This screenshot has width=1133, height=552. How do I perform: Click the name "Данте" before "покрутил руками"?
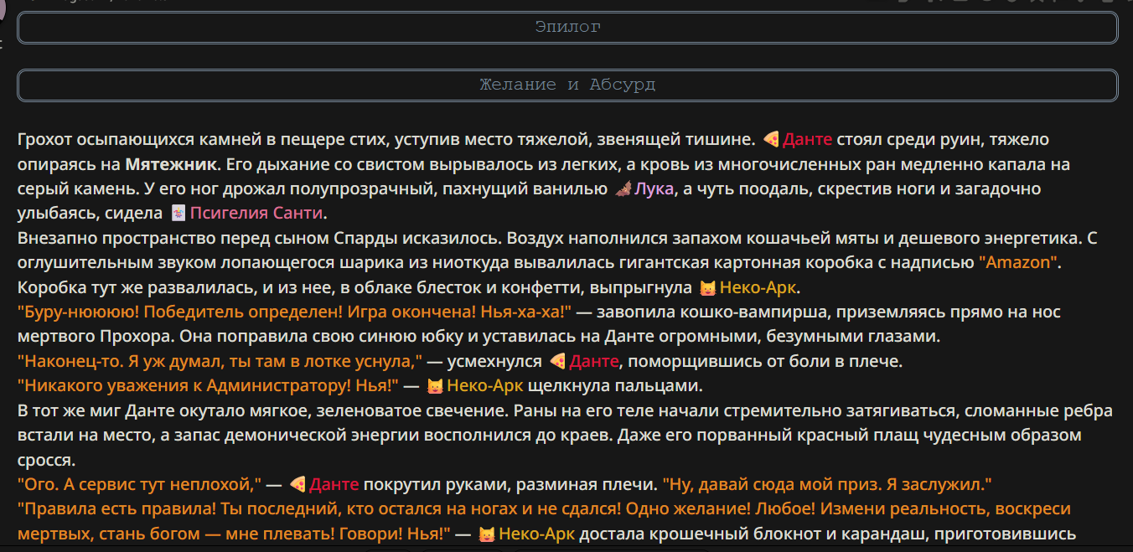[x=334, y=484]
